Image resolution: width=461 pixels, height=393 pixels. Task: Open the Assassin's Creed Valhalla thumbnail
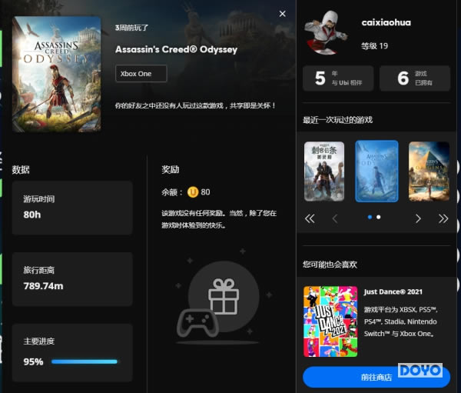[x=324, y=172]
